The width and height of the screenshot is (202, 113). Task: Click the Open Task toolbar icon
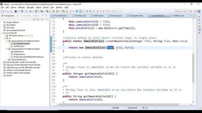[67, 11]
